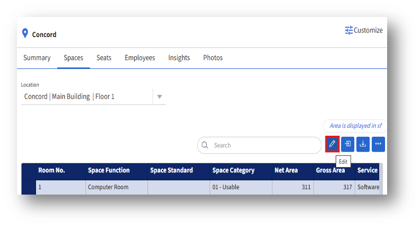Switch to the Summary tab
Screen dimensions: 420x228
(37, 58)
